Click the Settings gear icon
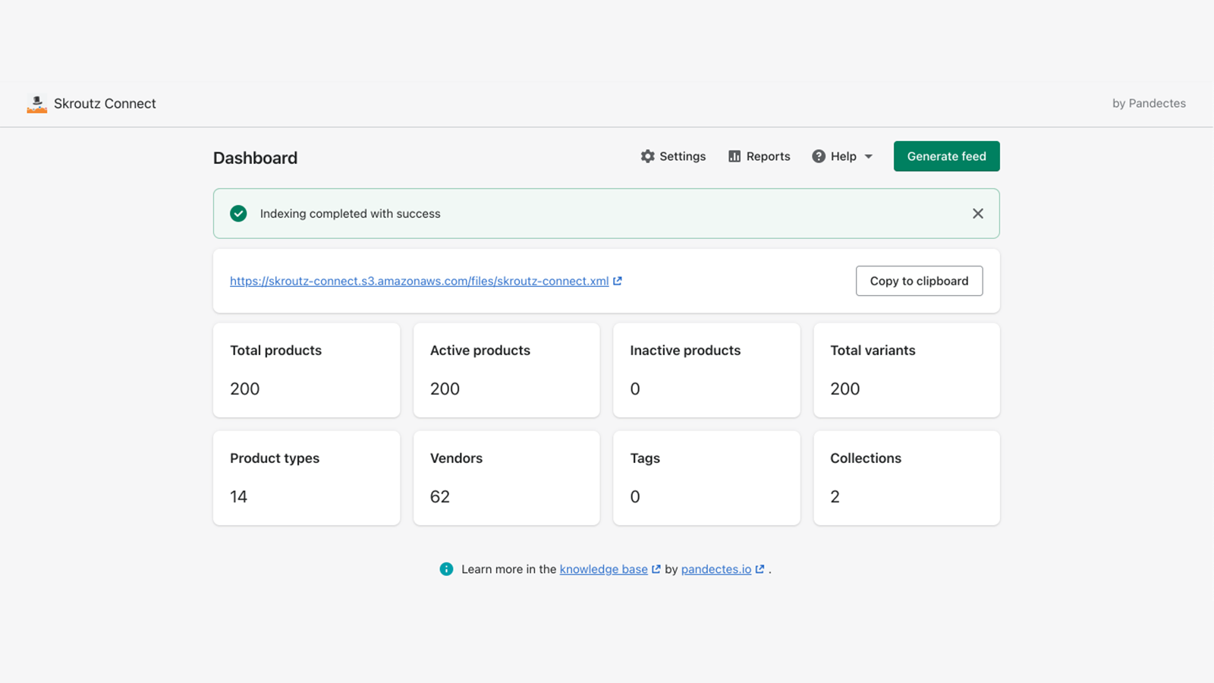1214x683 pixels. click(647, 156)
